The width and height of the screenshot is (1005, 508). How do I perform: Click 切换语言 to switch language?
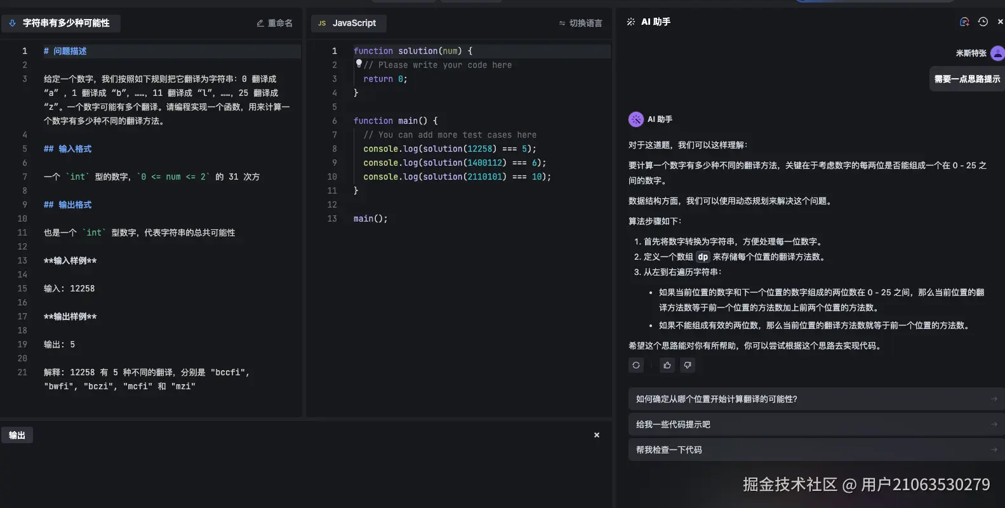point(580,23)
